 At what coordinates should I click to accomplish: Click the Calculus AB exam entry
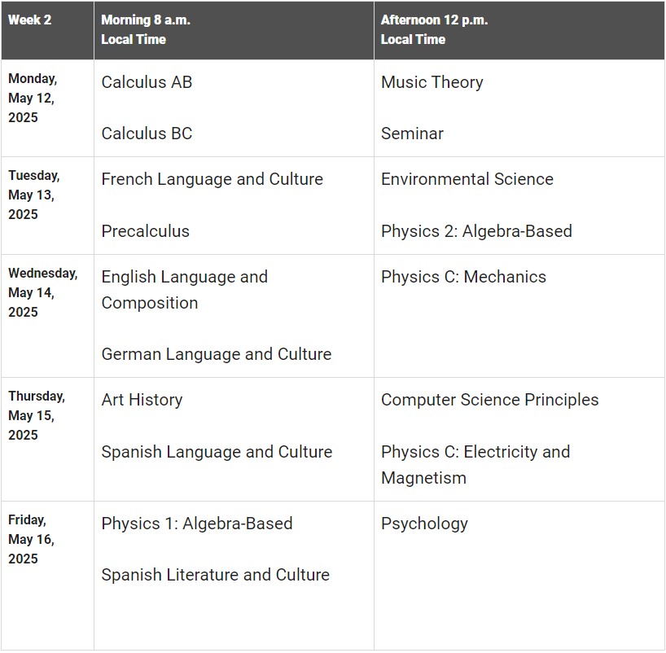click(x=147, y=82)
